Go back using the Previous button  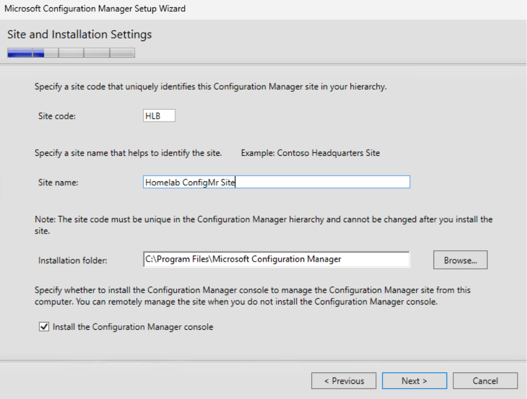click(343, 380)
